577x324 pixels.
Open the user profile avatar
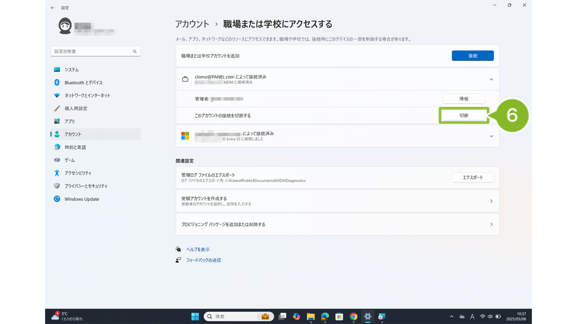[x=65, y=26]
